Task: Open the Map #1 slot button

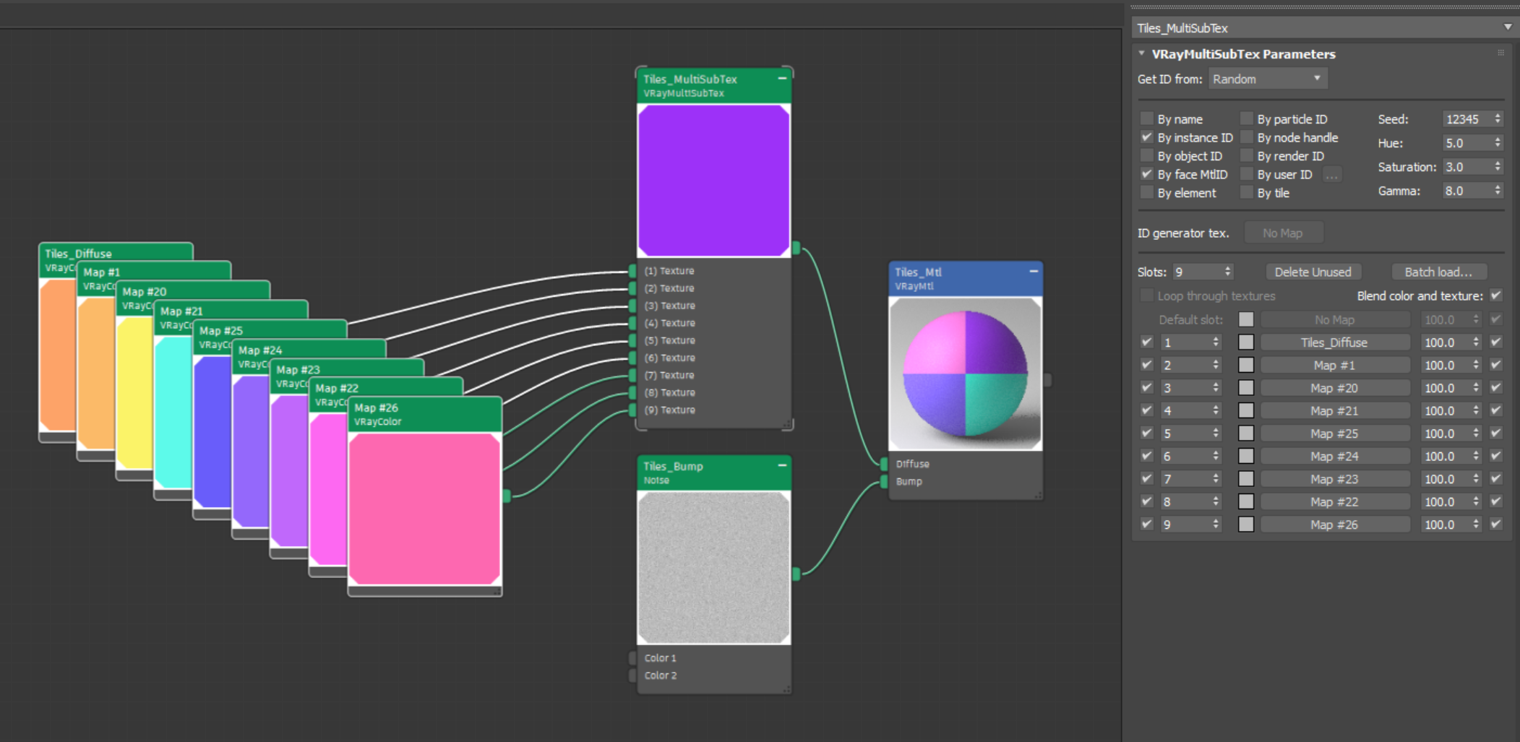Action: 1334,365
